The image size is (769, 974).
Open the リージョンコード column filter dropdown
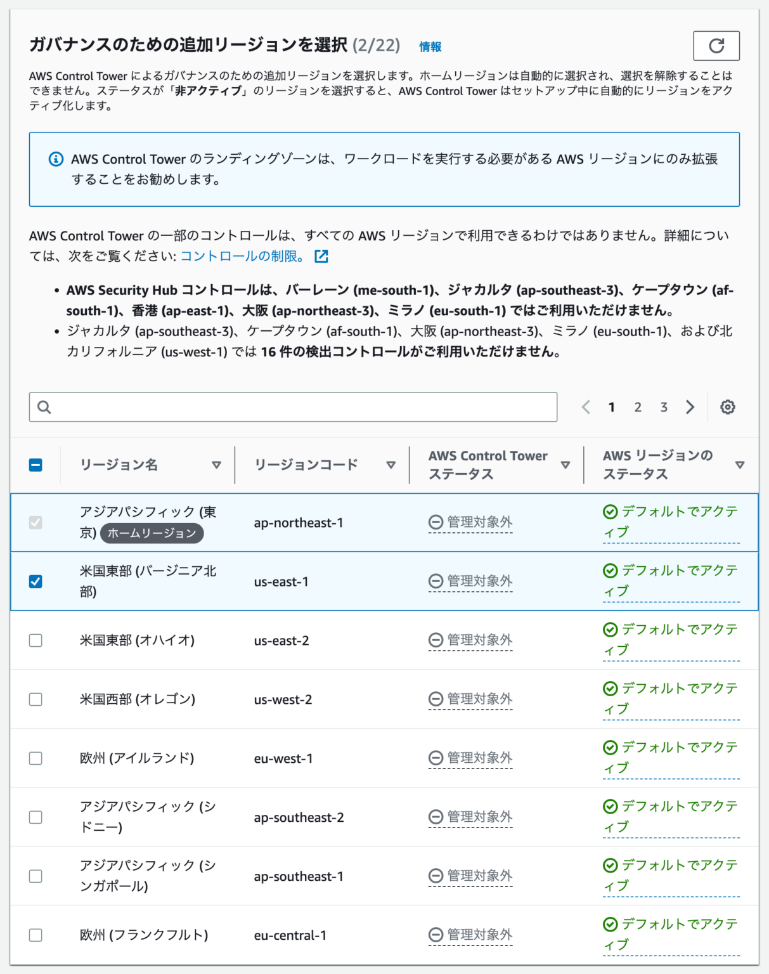click(390, 464)
